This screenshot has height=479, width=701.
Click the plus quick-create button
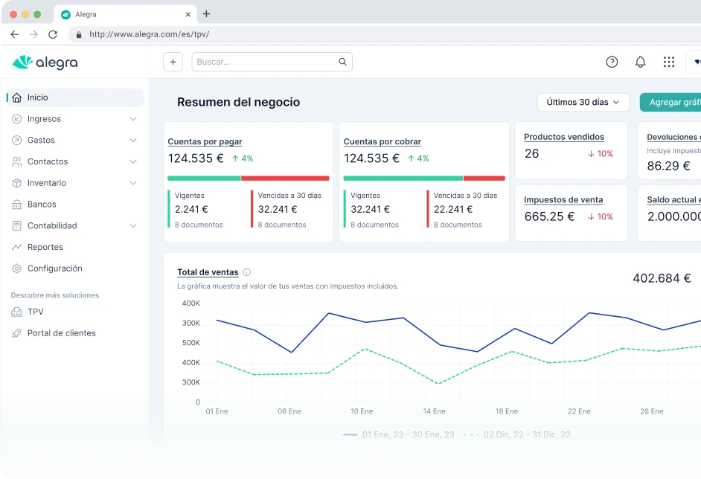173,62
